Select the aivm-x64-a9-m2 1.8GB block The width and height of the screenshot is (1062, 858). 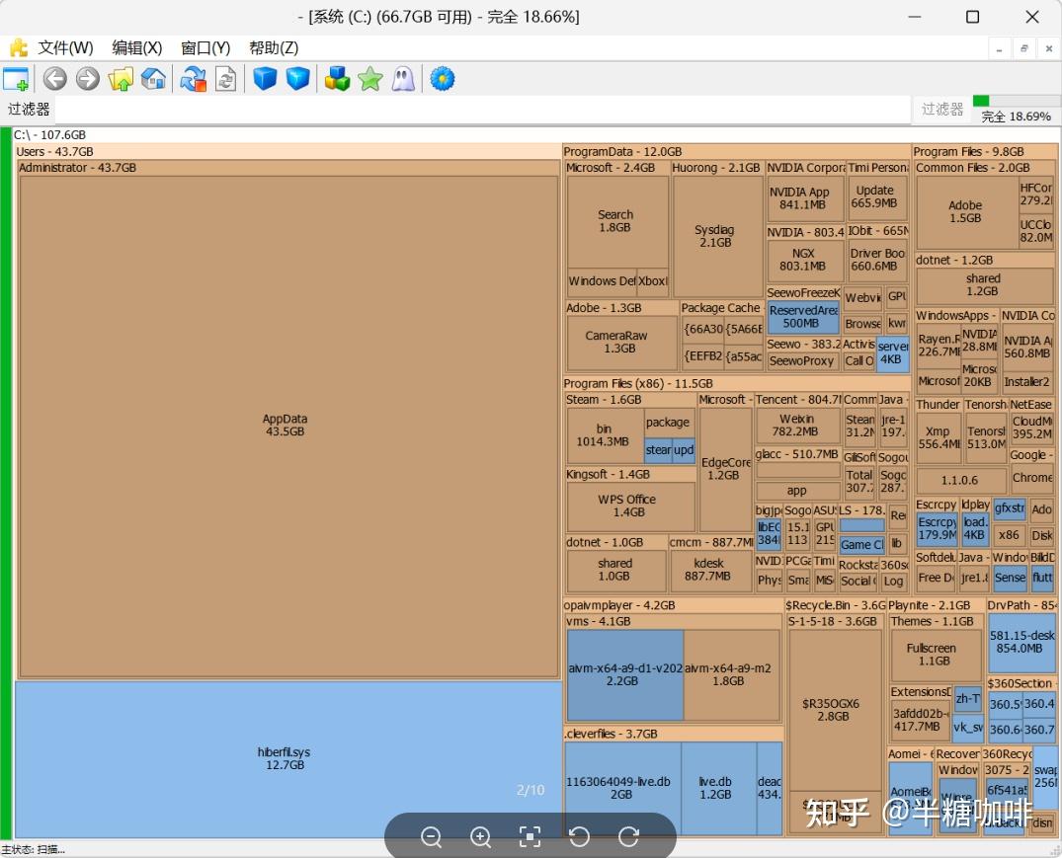click(x=731, y=674)
